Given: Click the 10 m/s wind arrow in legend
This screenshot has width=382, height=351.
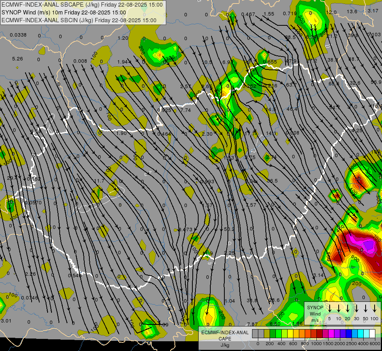Looking at the screenshot, I should click(x=338, y=308).
